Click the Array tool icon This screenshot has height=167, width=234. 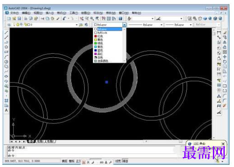tap(225, 52)
